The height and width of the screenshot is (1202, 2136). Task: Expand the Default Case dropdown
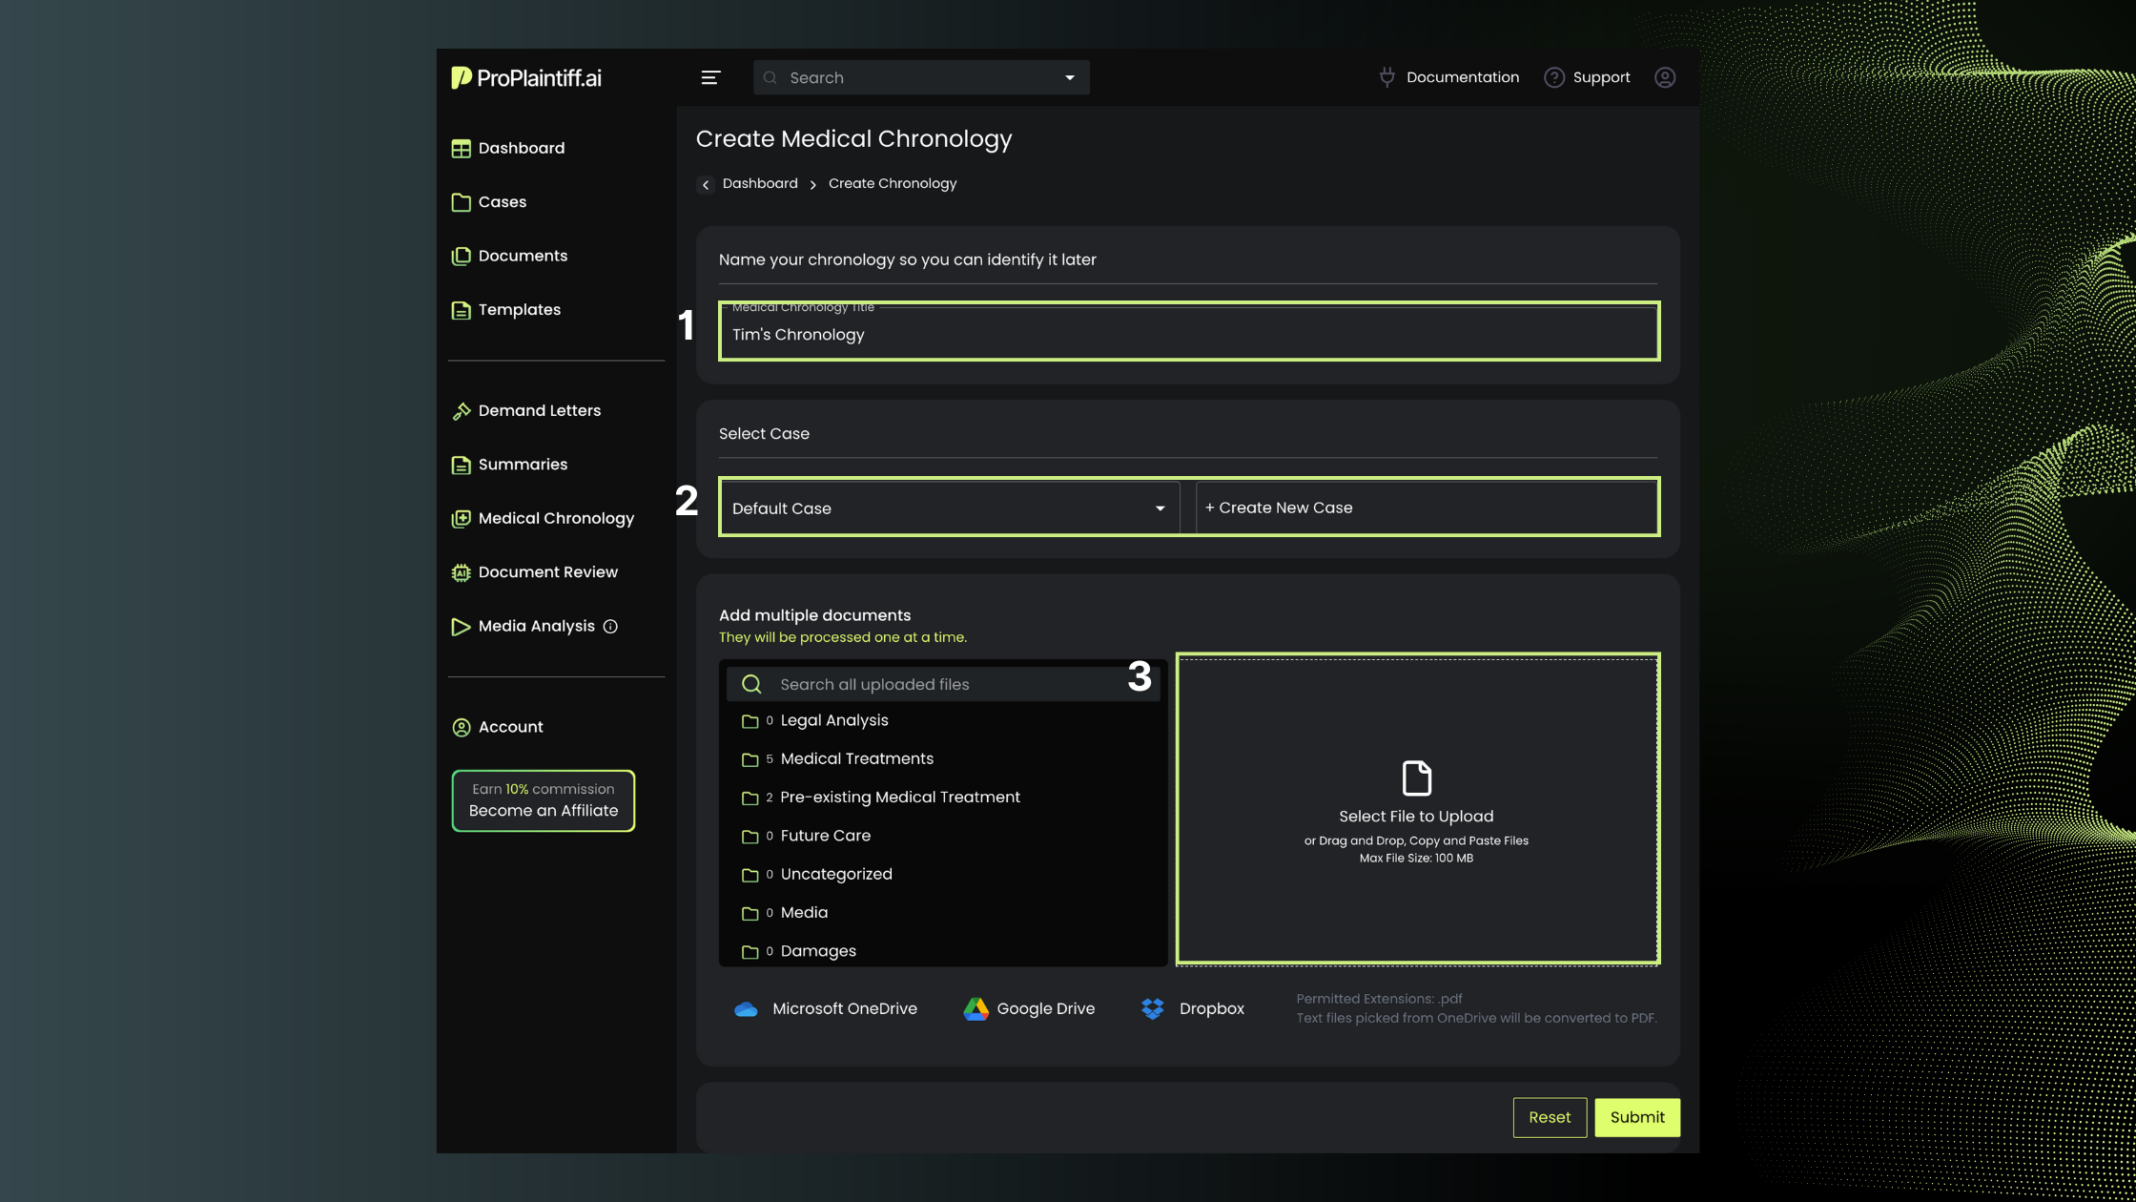[x=1160, y=508]
